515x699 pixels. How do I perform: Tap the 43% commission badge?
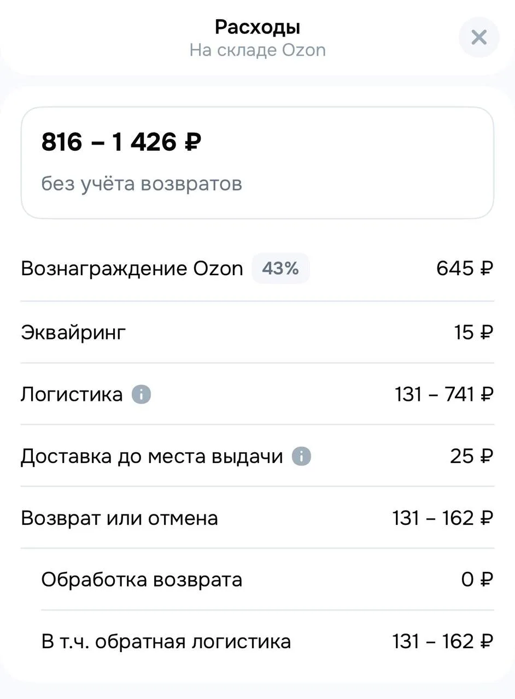tap(280, 269)
